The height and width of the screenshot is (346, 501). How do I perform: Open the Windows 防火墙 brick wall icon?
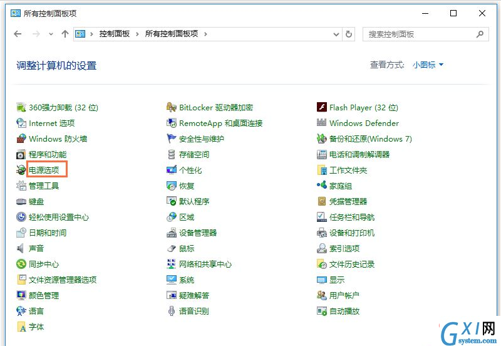point(21,139)
